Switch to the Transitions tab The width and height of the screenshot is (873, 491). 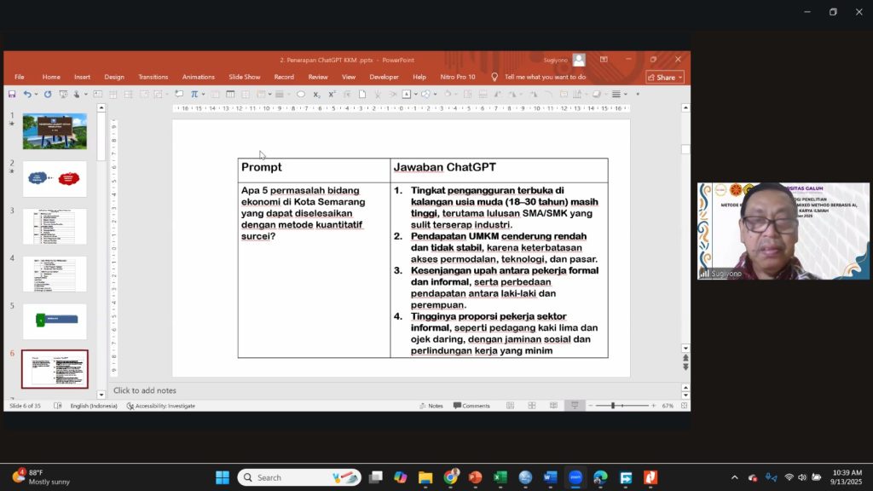pyautogui.click(x=153, y=77)
